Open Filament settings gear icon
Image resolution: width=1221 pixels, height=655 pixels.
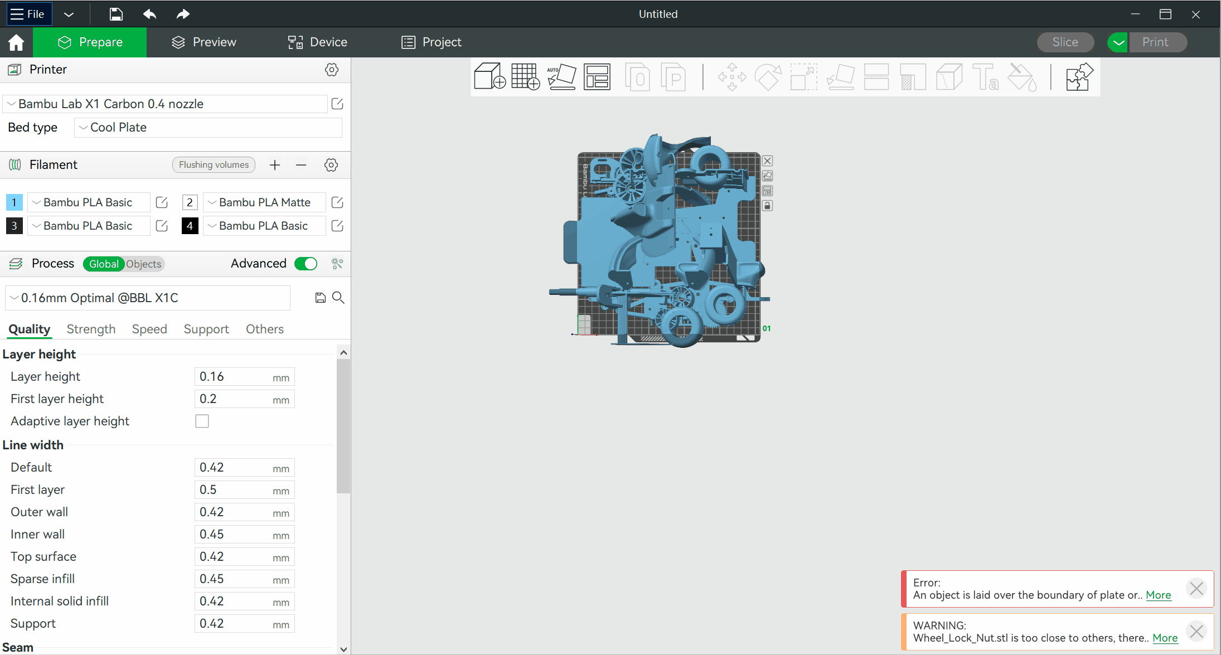tap(331, 165)
